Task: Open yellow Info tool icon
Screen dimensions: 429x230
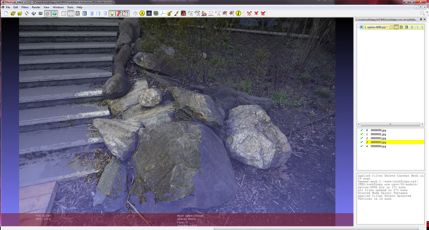Action: (x=239, y=13)
